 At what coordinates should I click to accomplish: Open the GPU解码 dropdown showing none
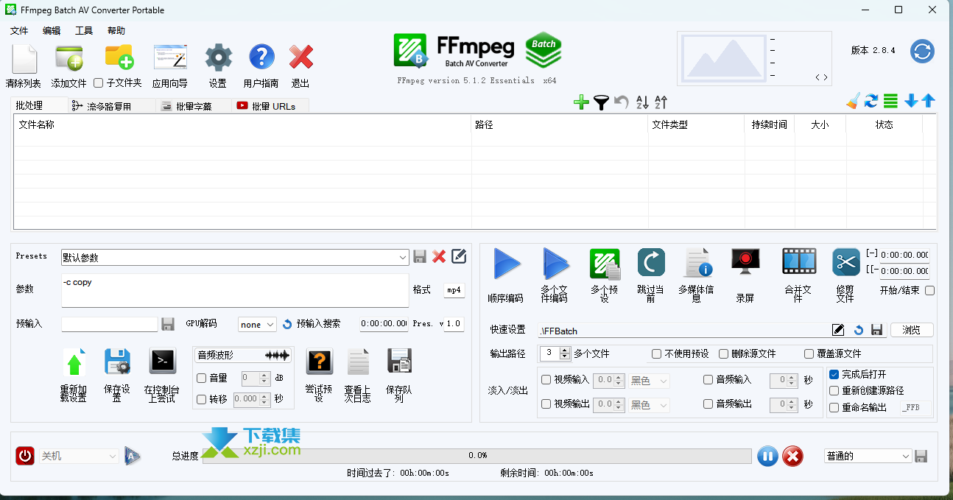[256, 324]
